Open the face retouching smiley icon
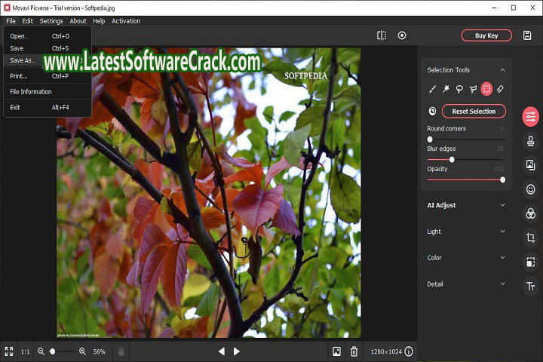The height and width of the screenshot is (362, 543). point(530,189)
